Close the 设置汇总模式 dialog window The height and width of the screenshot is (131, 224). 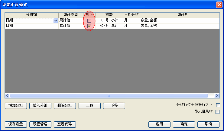click(x=219, y=5)
